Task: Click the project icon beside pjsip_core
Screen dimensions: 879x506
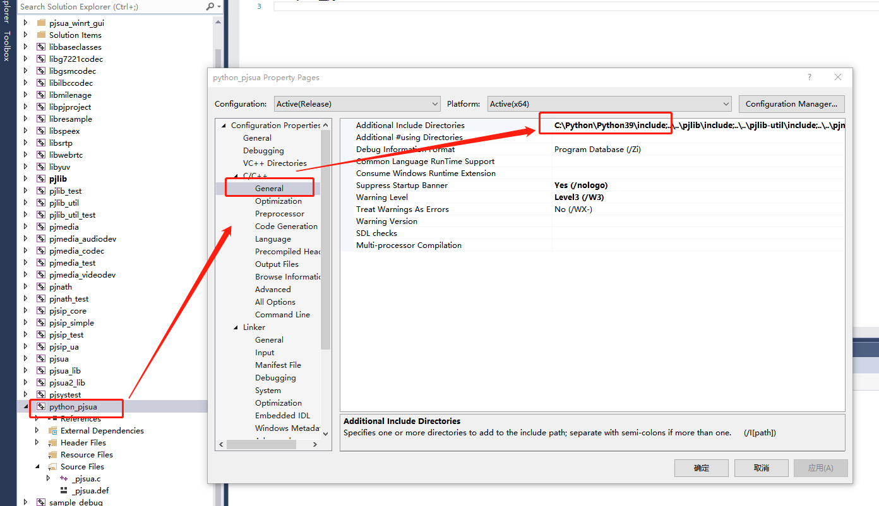Action: tap(41, 310)
